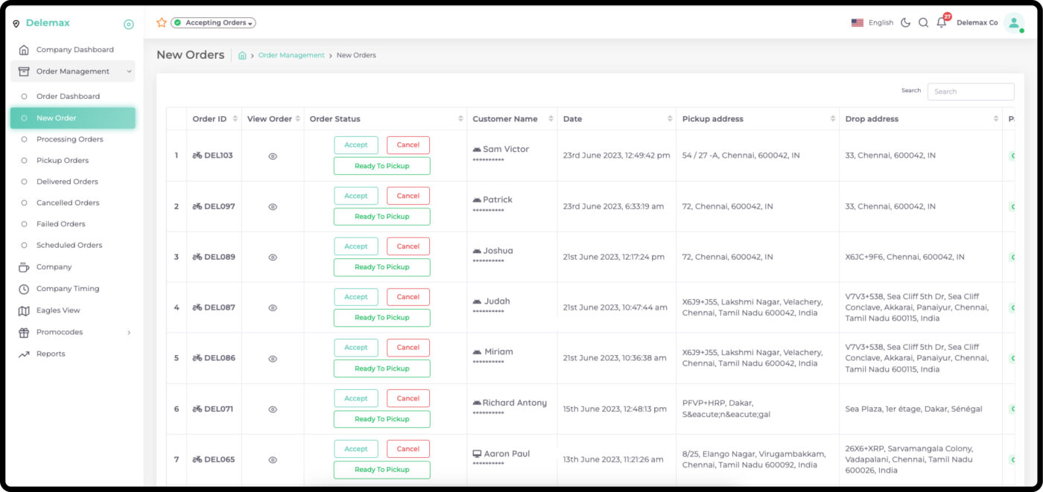
Task: View order DEL103 with eye icon
Action: 273,156
